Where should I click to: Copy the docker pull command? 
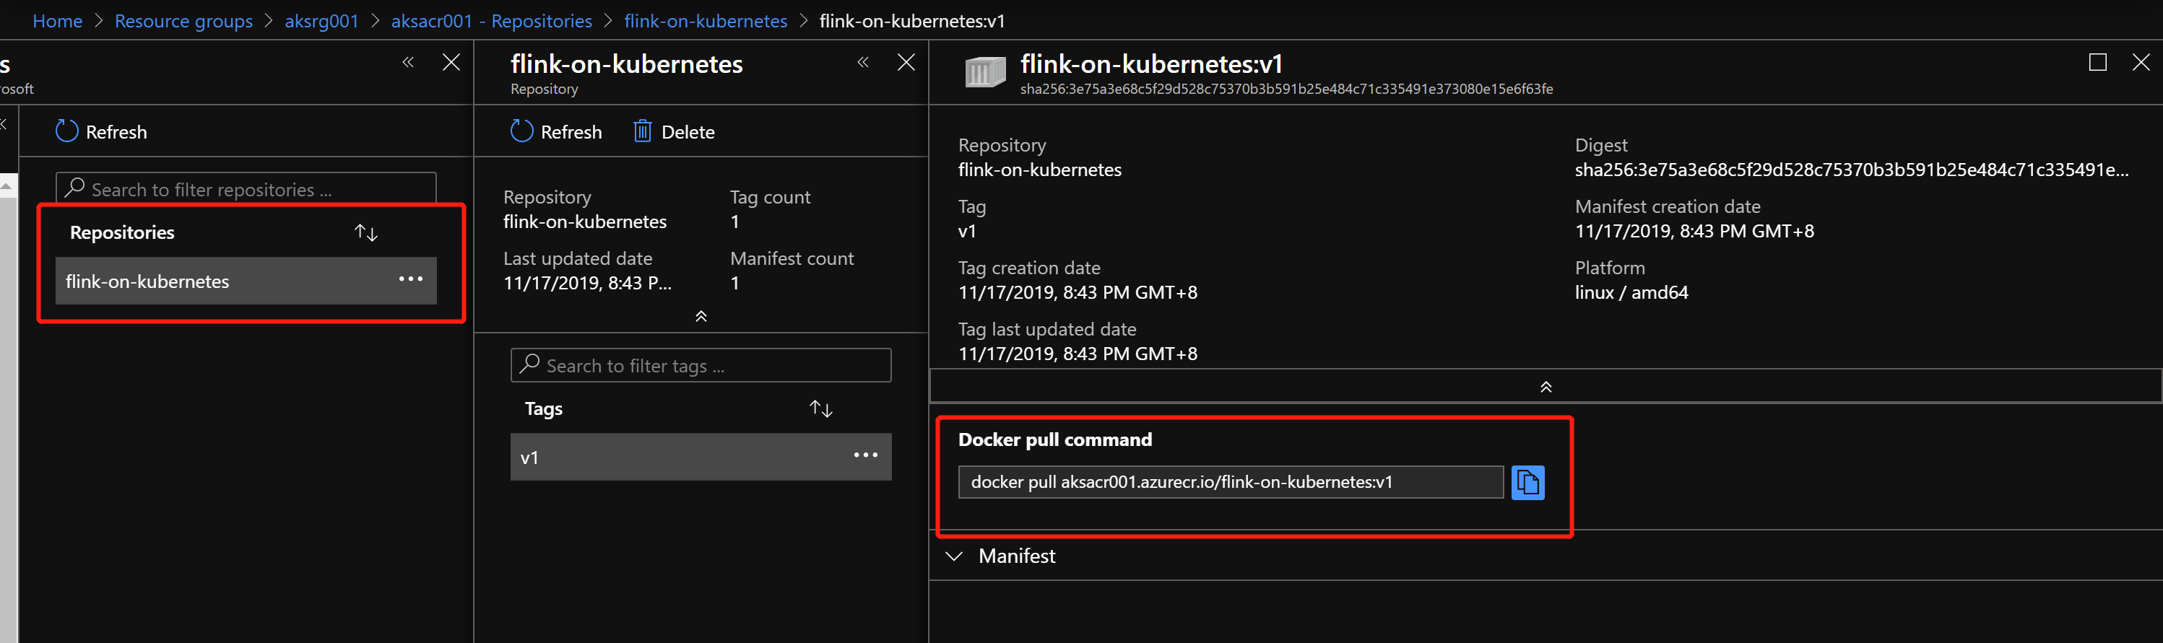[1527, 483]
